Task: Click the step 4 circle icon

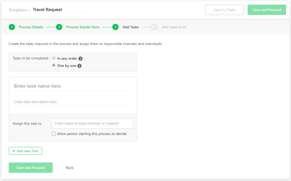Action: [155, 27]
